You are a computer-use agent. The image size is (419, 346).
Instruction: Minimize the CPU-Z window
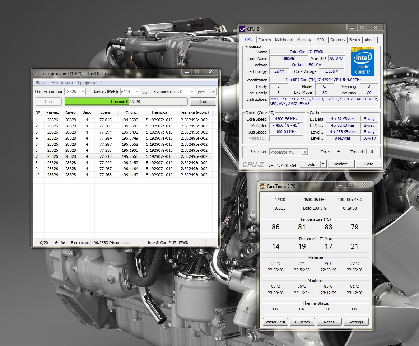pos(352,28)
